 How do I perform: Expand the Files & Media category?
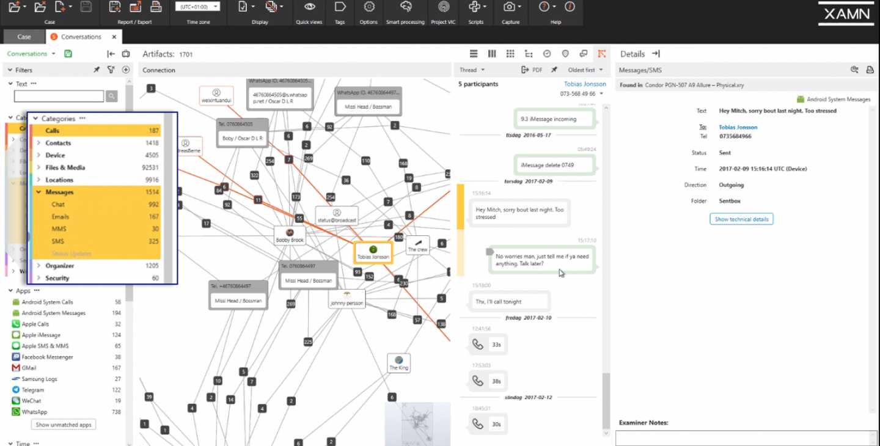point(38,167)
